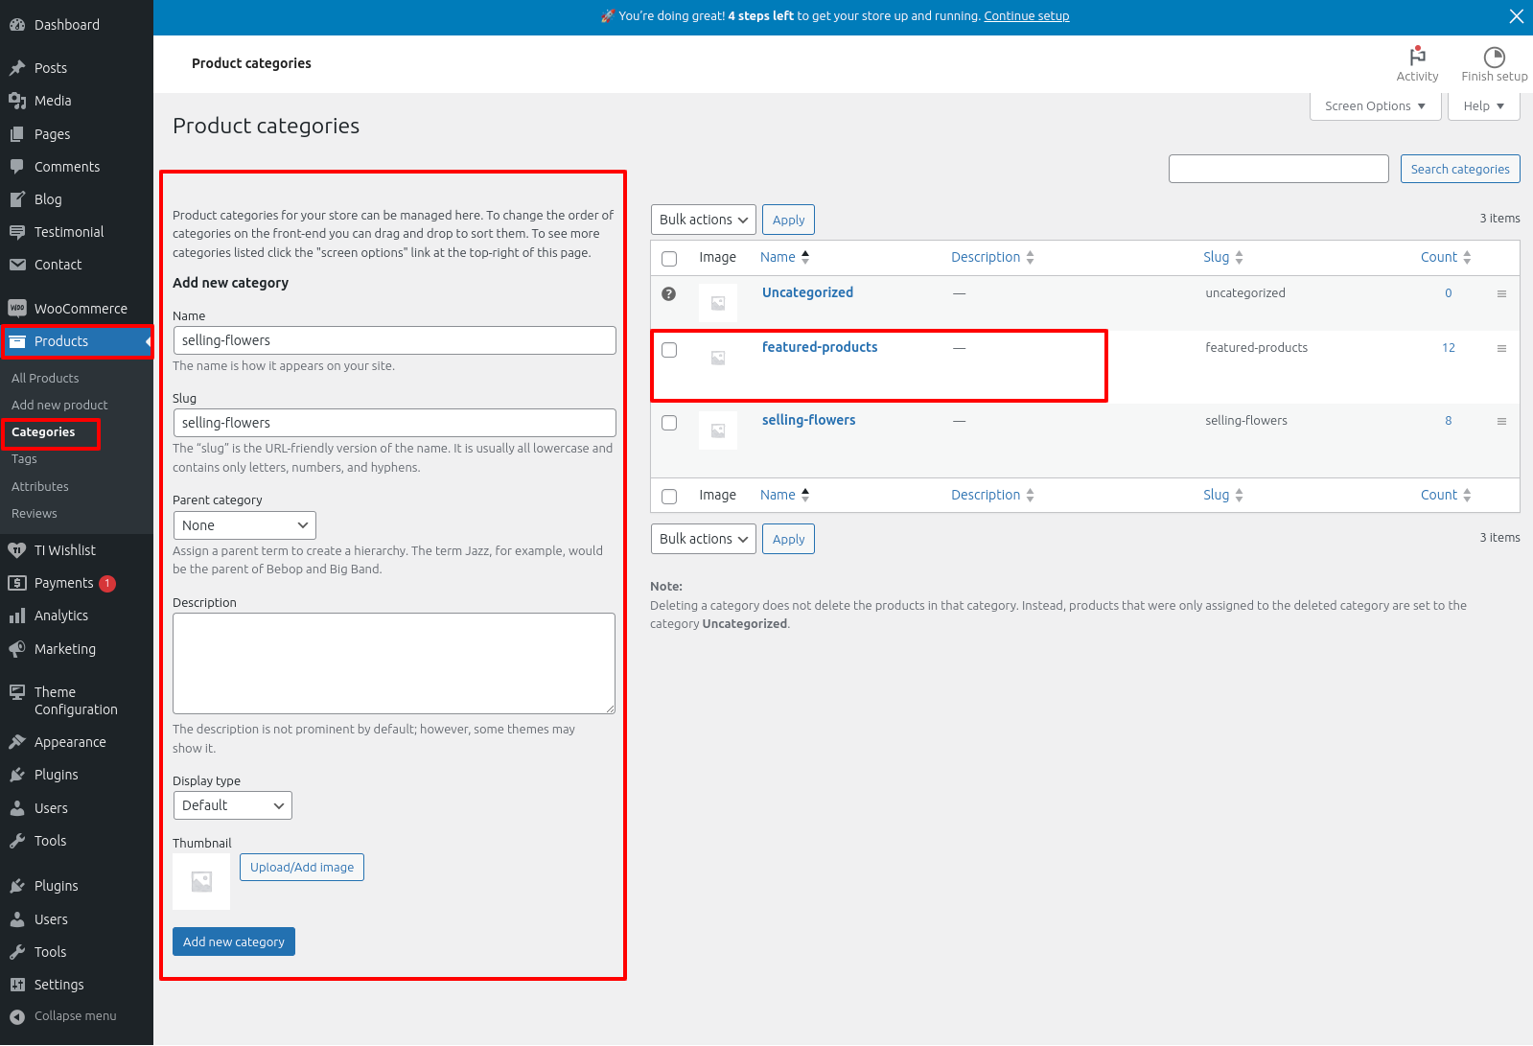The width and height of the screenshot is (1533, 1046).
Task: Click the help question mark beside Uncategorized
Action: [669, 294]
